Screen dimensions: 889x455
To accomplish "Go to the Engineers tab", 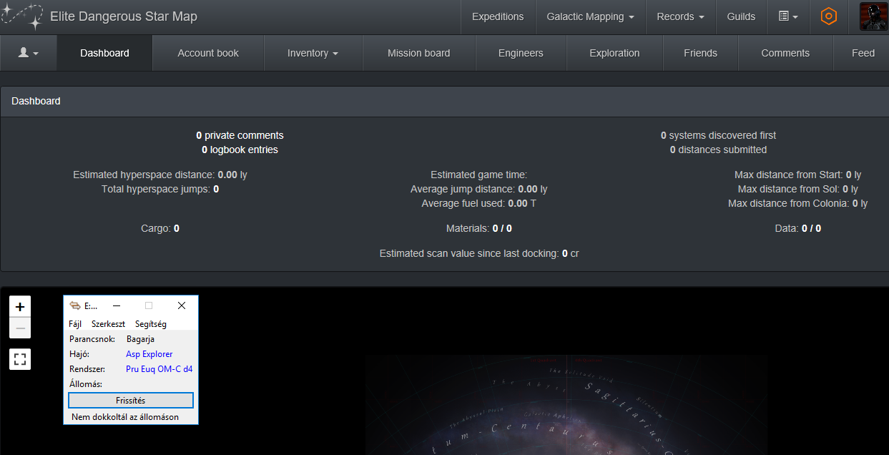I will pos(521,53).
